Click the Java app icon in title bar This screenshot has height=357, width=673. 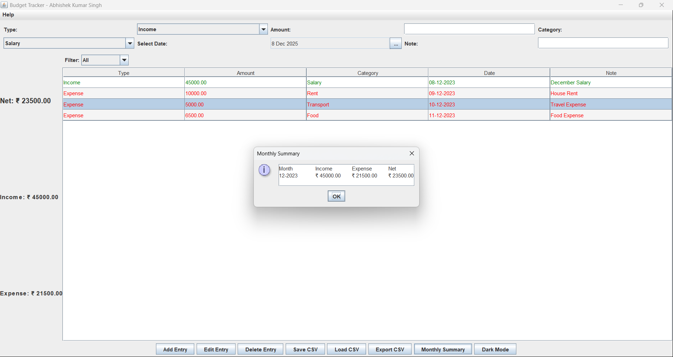tap(4, 5)
